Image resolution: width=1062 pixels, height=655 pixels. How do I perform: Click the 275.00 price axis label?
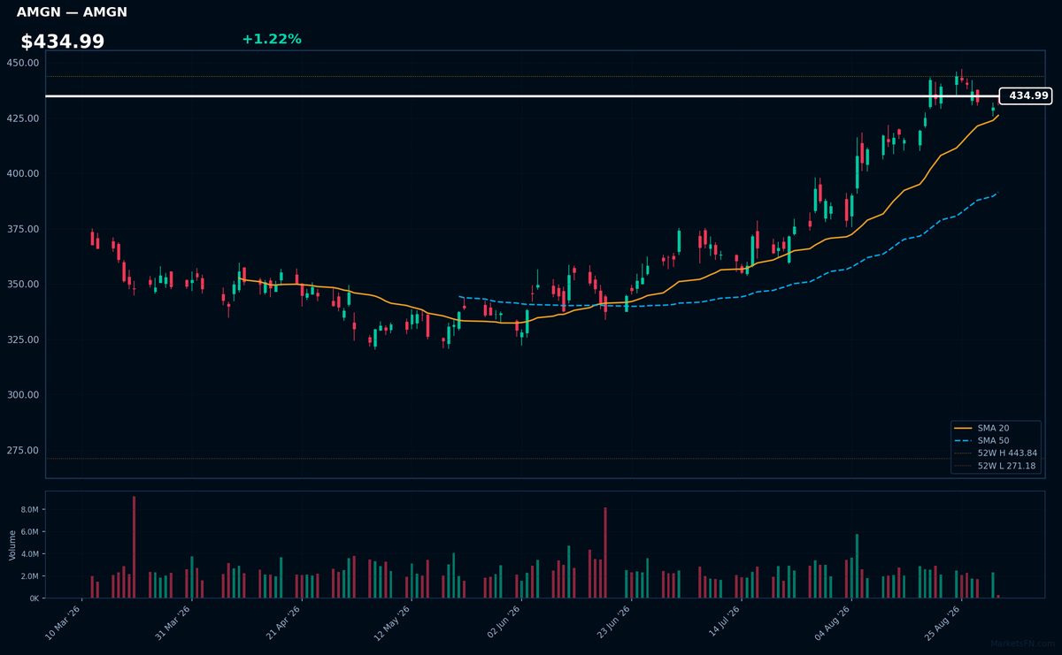click(x=22, y=451)
